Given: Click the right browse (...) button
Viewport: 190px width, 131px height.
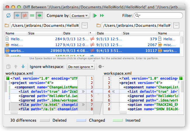Looking at the screenshot, I should (176, 25).
